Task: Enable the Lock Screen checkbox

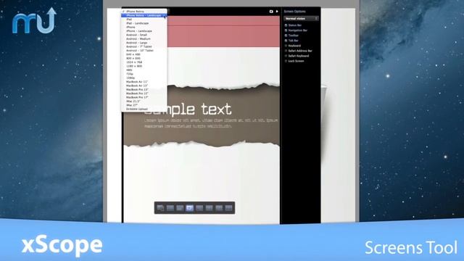Action: [286, 61]
